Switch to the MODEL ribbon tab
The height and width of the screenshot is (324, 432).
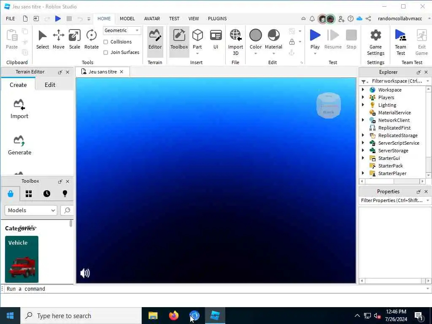click(127, 19)
